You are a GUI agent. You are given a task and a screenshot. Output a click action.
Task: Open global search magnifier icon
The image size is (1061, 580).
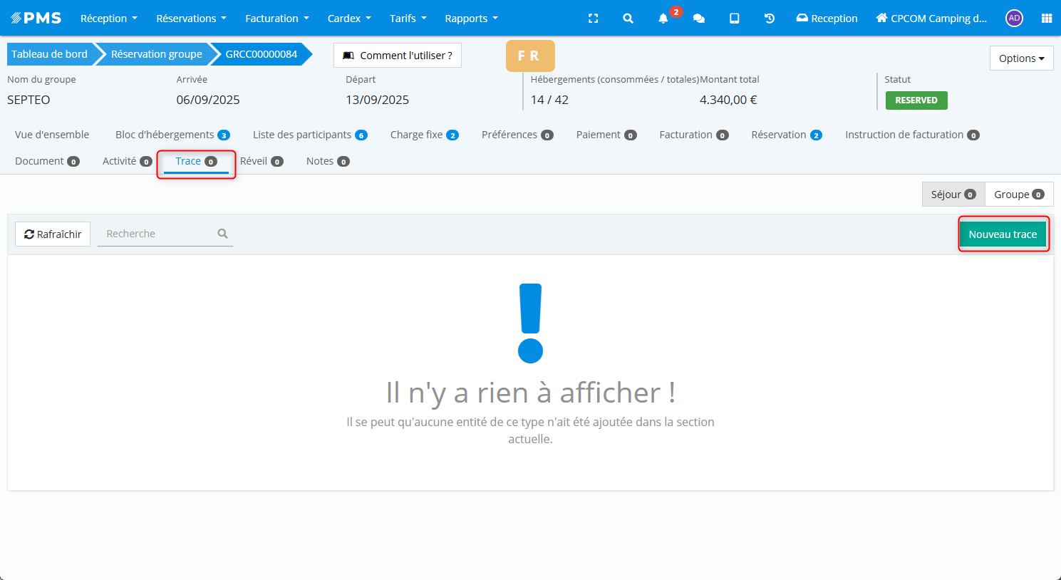[x=628, y=19]
